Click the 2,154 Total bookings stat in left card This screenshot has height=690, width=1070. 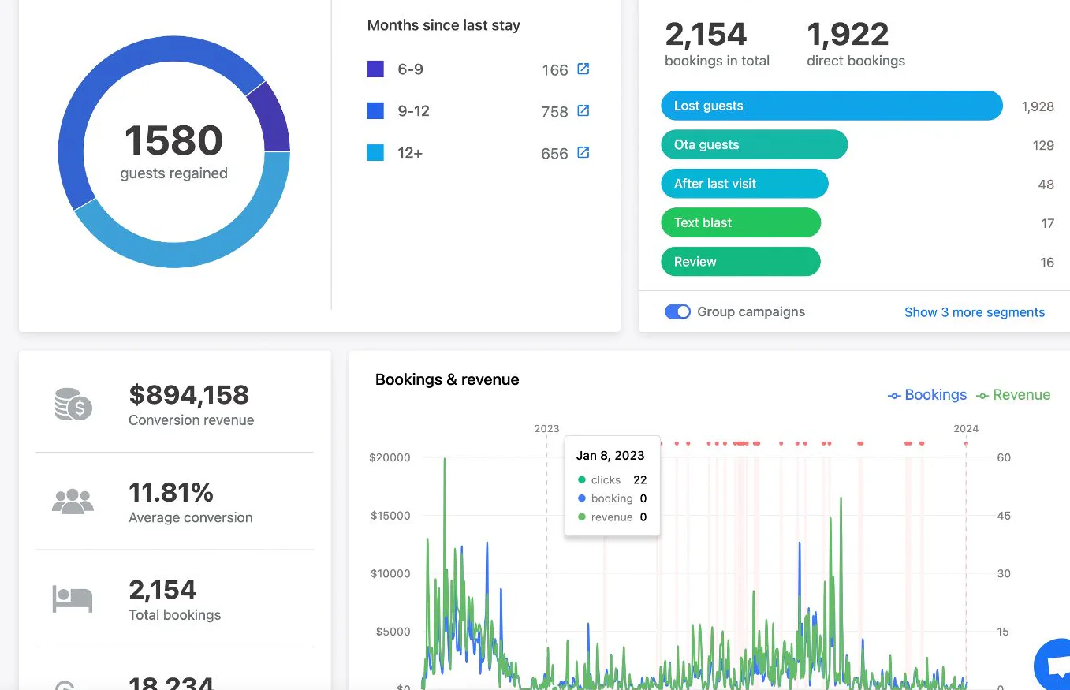coord(162,589)
